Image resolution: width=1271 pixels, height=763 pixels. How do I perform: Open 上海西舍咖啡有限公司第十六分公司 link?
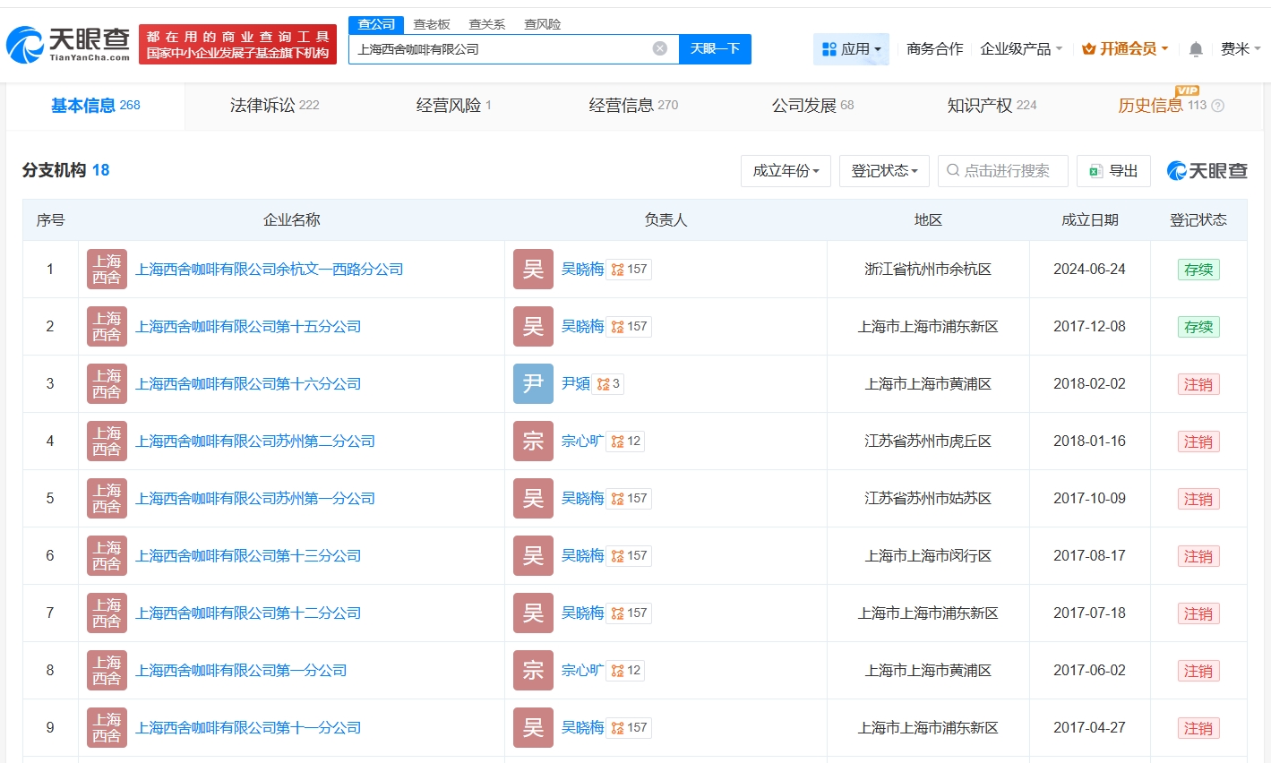click(248, 384)
